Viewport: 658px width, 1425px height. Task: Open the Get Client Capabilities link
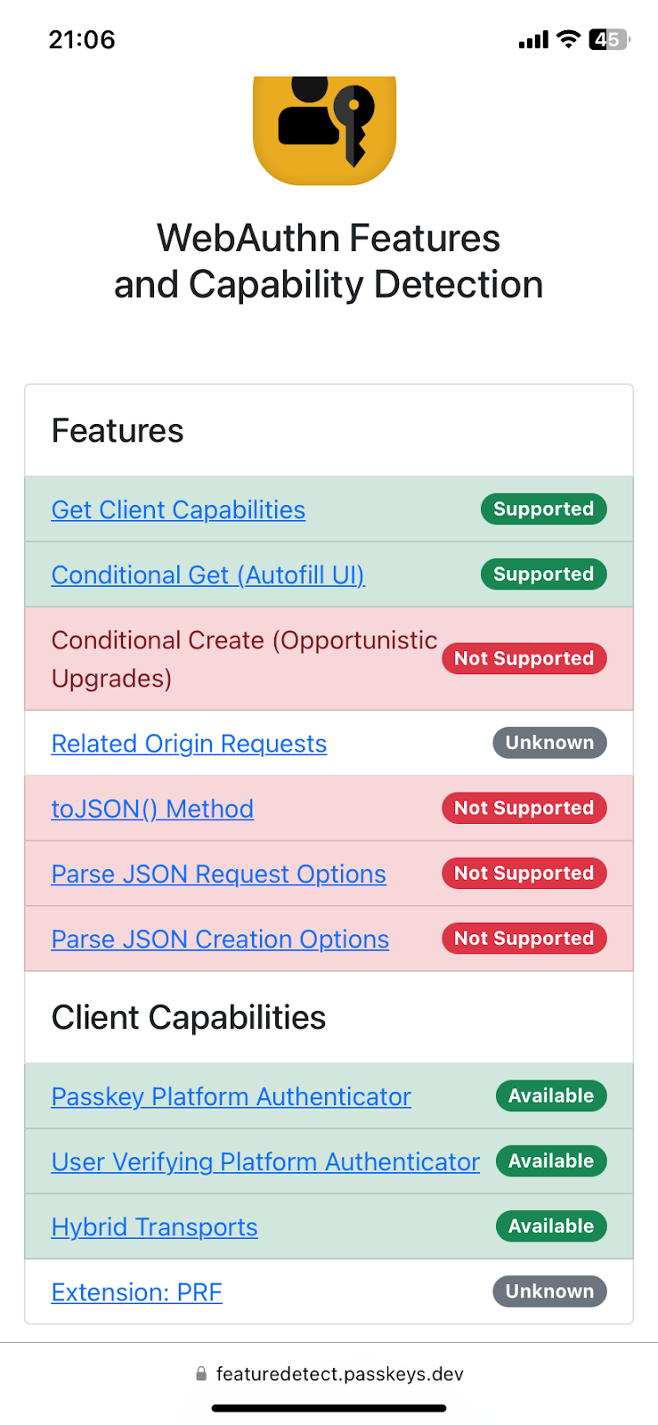178,509
